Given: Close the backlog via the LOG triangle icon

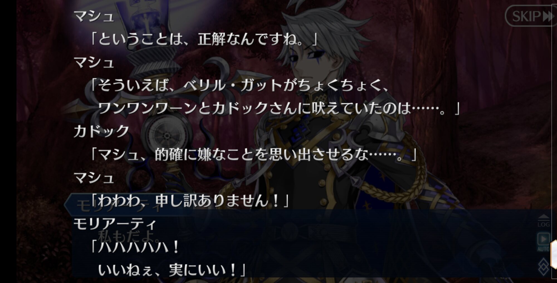Looking at the screenshot, I should (543, 221).
